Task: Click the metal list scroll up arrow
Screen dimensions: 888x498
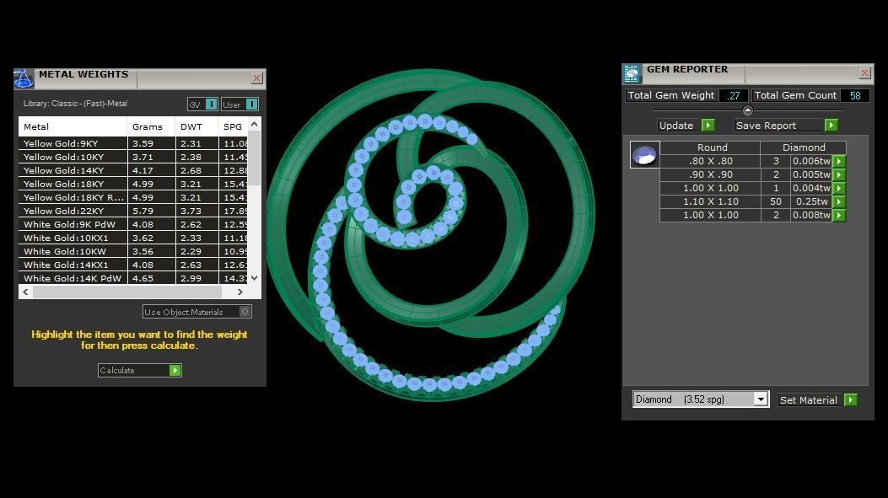Action: 255,124
